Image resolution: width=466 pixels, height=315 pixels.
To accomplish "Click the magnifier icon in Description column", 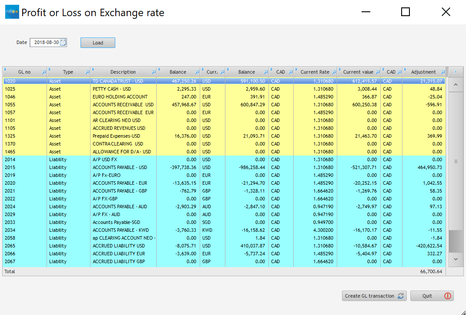I will point(154,72).
